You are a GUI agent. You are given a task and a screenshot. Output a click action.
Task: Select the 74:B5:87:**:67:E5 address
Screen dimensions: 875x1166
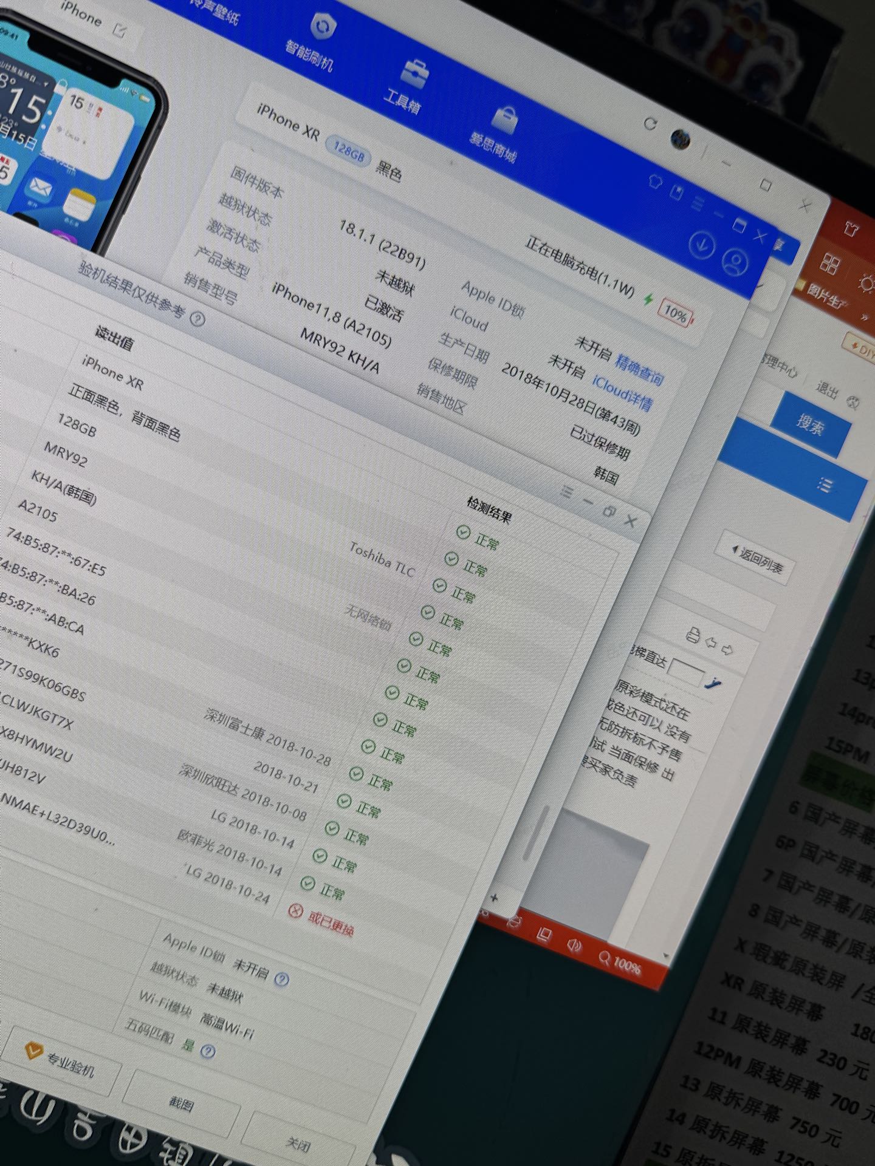click(x=56, y=551)
